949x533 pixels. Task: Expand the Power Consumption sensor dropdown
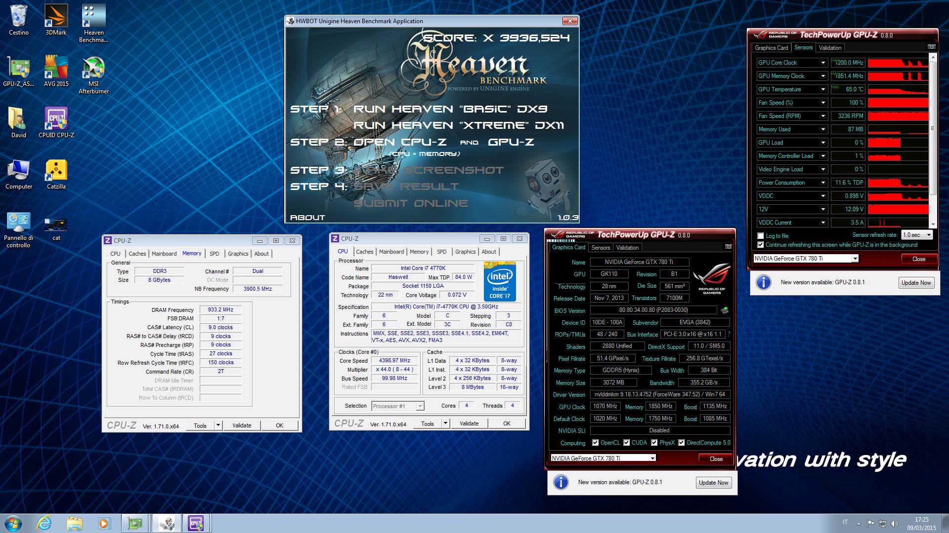pos(823,183)
